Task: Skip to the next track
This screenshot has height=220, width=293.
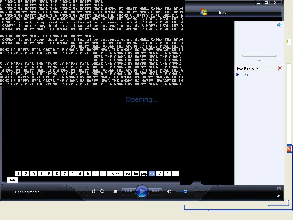Action: pos(155,191)
